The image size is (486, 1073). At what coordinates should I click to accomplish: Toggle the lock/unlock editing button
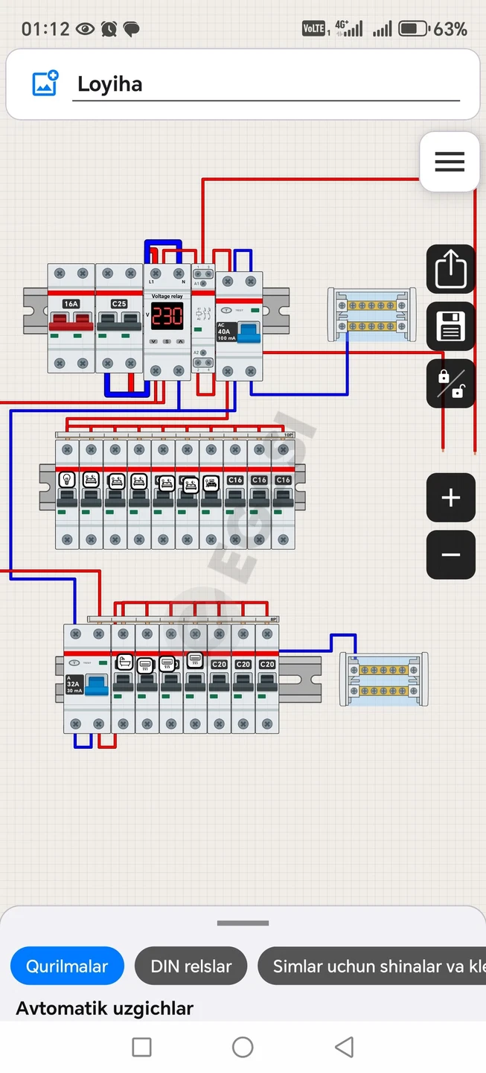450,384
